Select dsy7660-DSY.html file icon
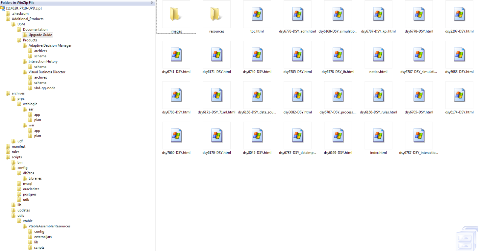 click(x=176, y=136)
